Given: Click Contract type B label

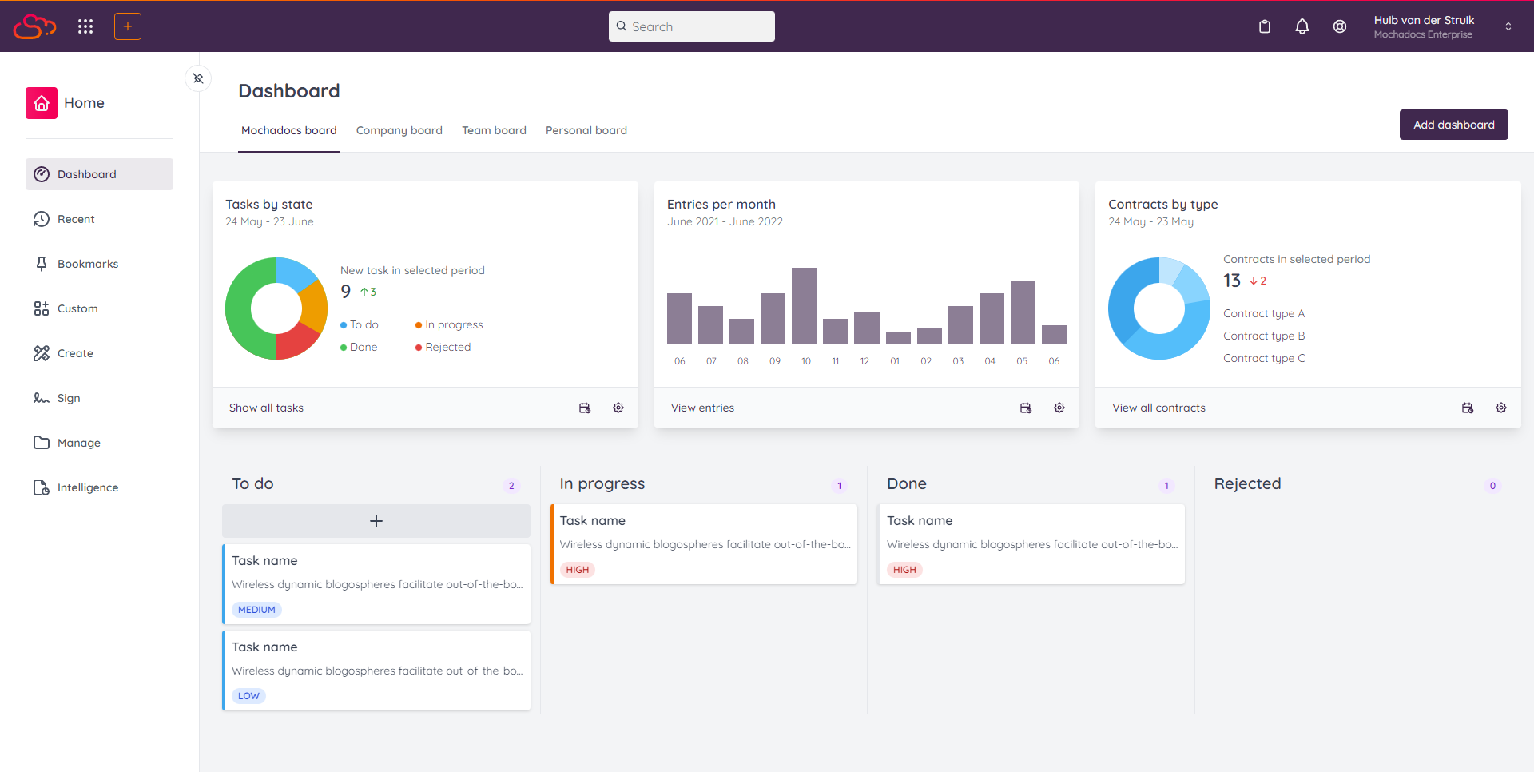Looking at the screenshot, I should [x=1264, y=336].
